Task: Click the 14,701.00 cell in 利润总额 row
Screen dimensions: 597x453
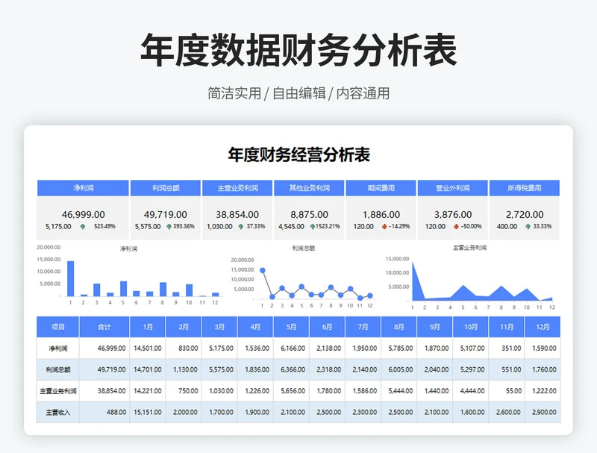Action: coord(148,369)
